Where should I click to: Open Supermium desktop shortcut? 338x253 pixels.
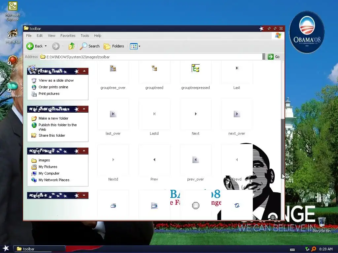click(x=13, y=90)
